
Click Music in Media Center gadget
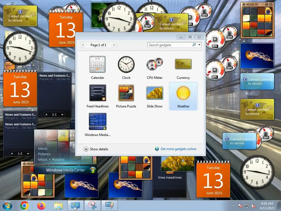coord(43,149)
